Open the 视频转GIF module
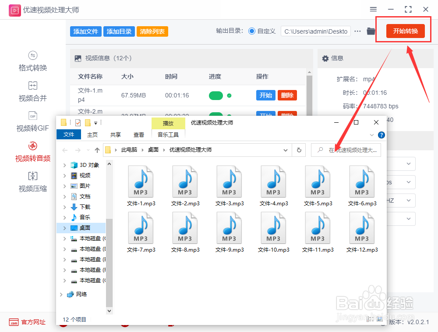 [x=33, y=122]
